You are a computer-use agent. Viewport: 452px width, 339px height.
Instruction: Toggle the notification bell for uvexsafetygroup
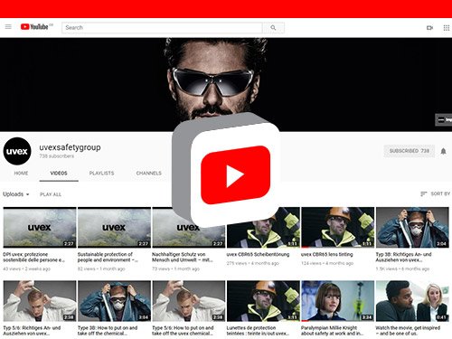[x=443, y=151]
